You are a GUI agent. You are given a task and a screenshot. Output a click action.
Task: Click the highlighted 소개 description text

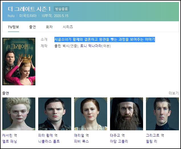pyautogui.click(x=105, y=39)
